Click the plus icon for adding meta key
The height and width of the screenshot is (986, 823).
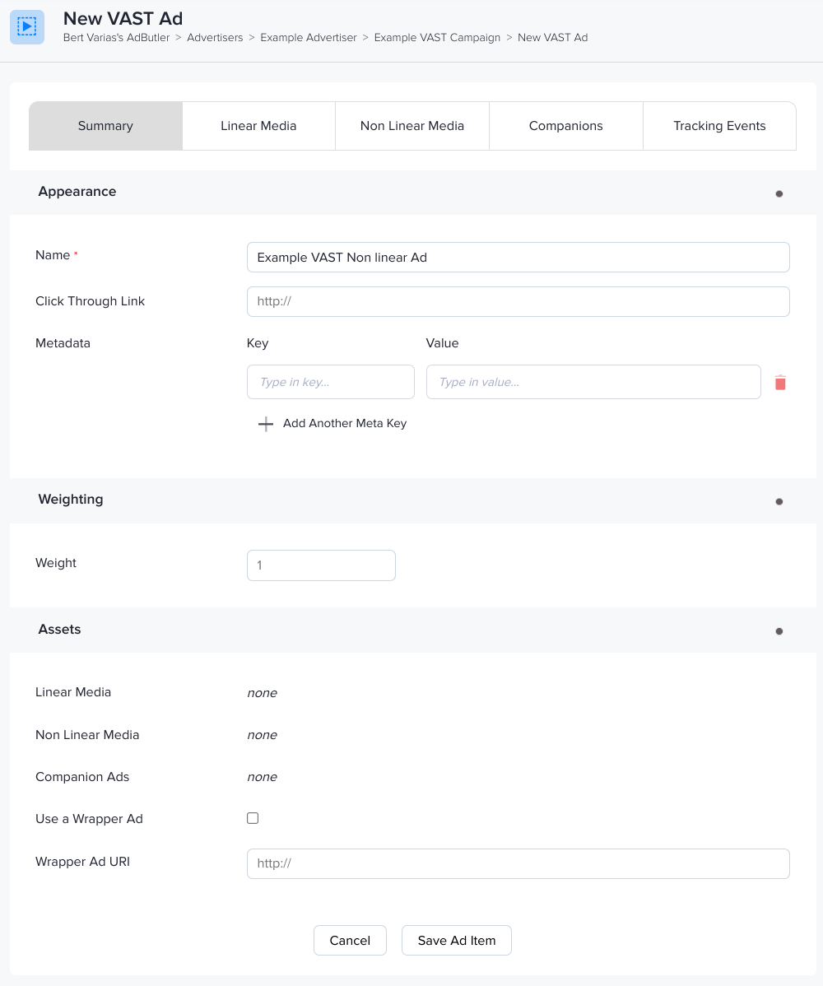point(266,424)
